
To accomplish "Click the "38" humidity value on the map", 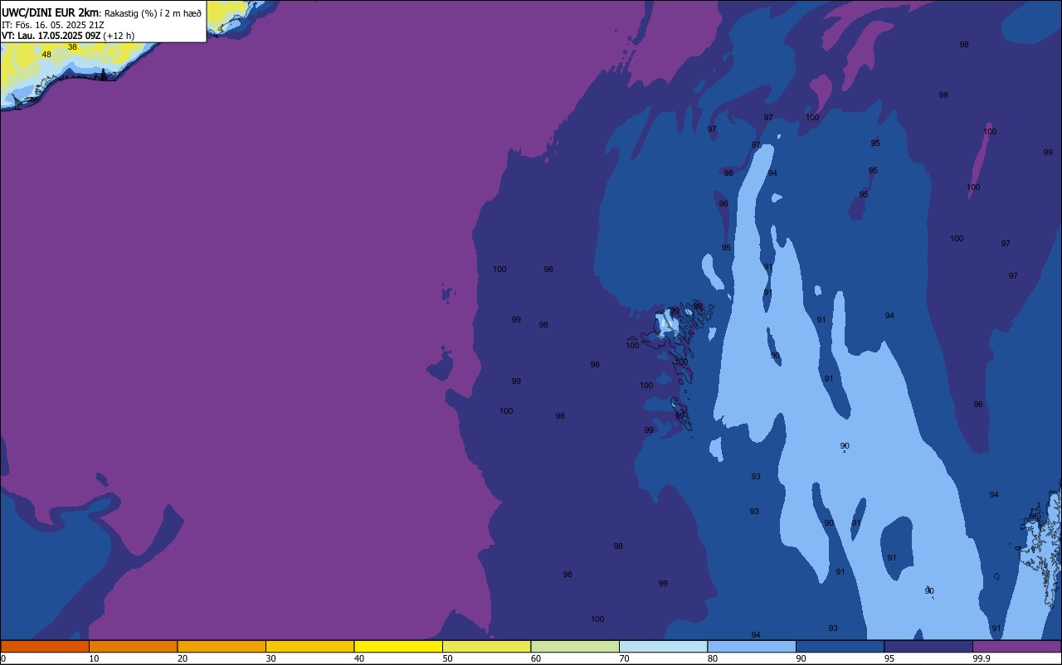I will point(72,47).
